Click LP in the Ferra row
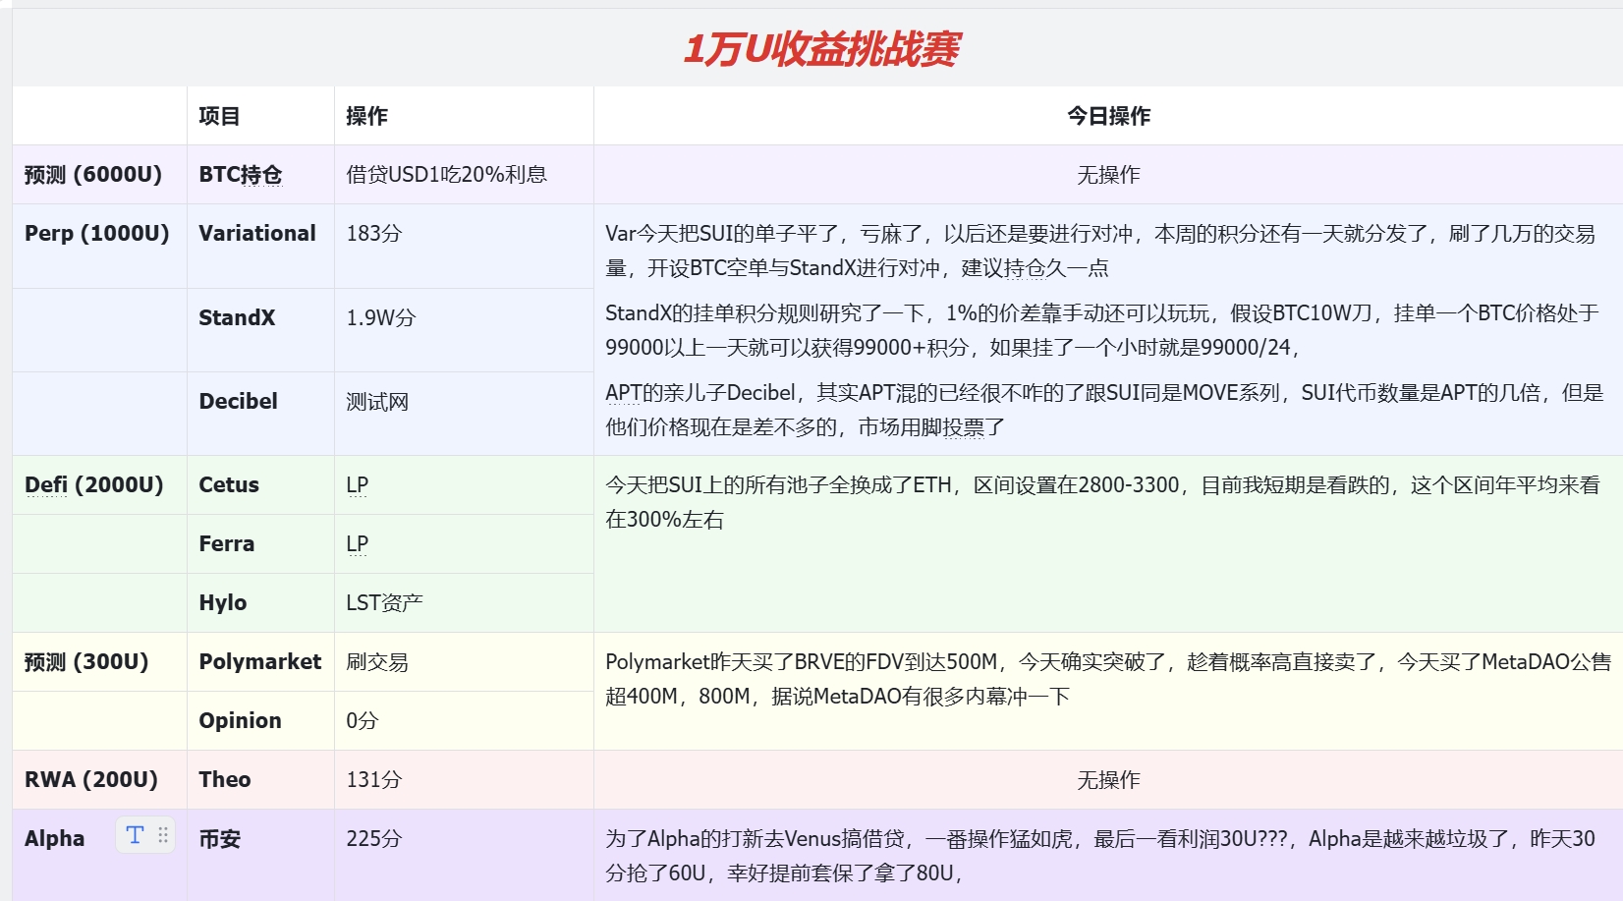Image resolution: width=1623 pixels, height=901 pixels. [x=357, y=544]
